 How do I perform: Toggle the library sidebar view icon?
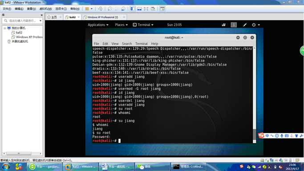click(x=133, y=9)
